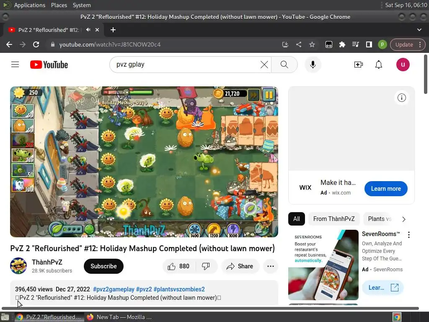Click the install/download page icon in the address bar
This screenshot has width=429, height=322.
click(x=285, y=44)
